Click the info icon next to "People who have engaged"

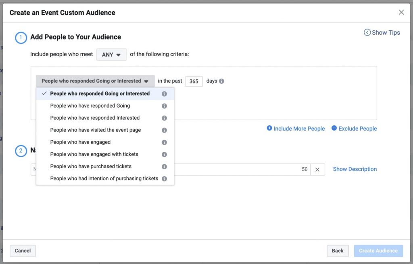pyautogui.click(x=164, y=142)
